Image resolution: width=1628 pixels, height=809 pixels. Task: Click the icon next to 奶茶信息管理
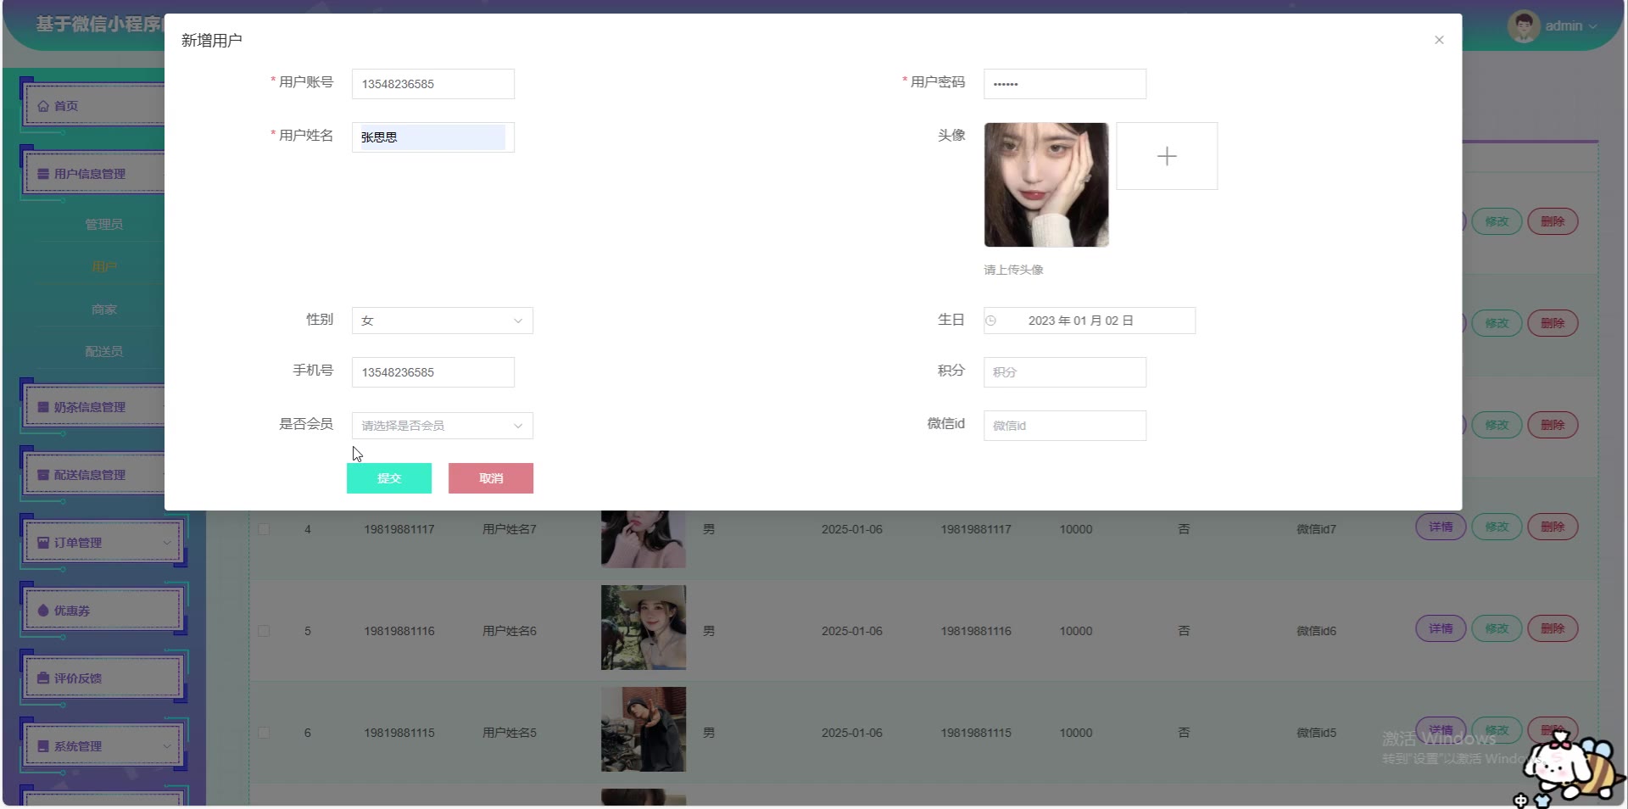point(43,407)
